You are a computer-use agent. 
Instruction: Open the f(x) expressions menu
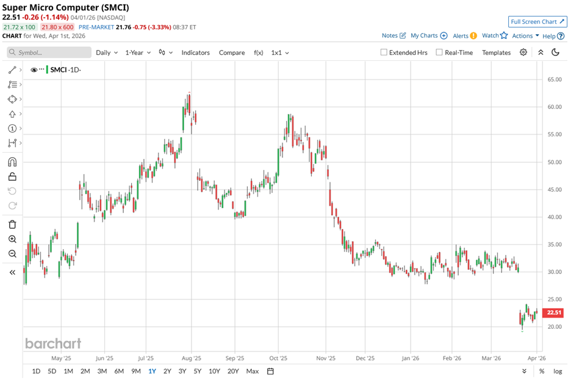point(259,53)
